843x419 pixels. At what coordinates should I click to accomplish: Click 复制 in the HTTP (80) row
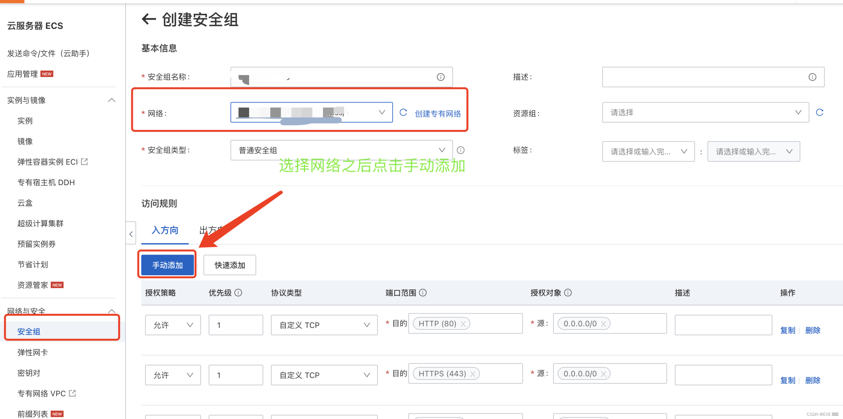coord(787,330)
